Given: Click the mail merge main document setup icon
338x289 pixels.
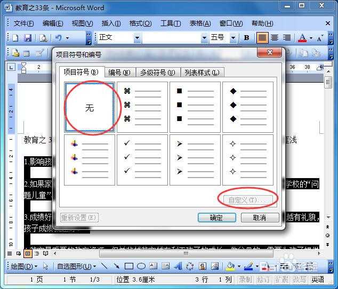Looking at the screenshot, I should 15,53.
